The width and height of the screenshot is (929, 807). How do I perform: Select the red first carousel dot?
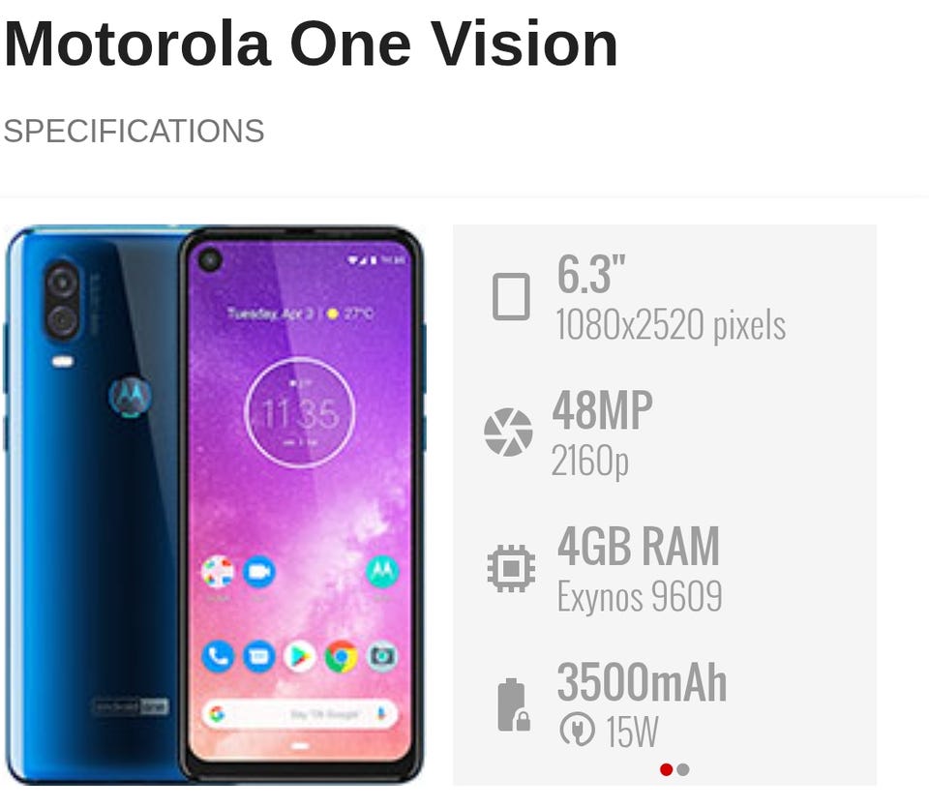(x=666, y=769)
